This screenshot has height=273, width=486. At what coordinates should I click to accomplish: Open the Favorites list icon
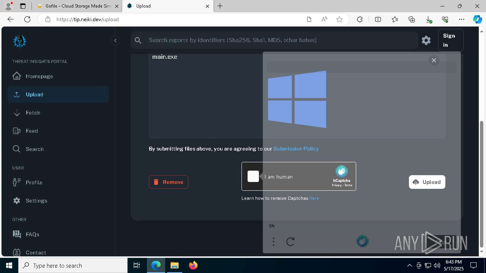(x=395, y=19)
